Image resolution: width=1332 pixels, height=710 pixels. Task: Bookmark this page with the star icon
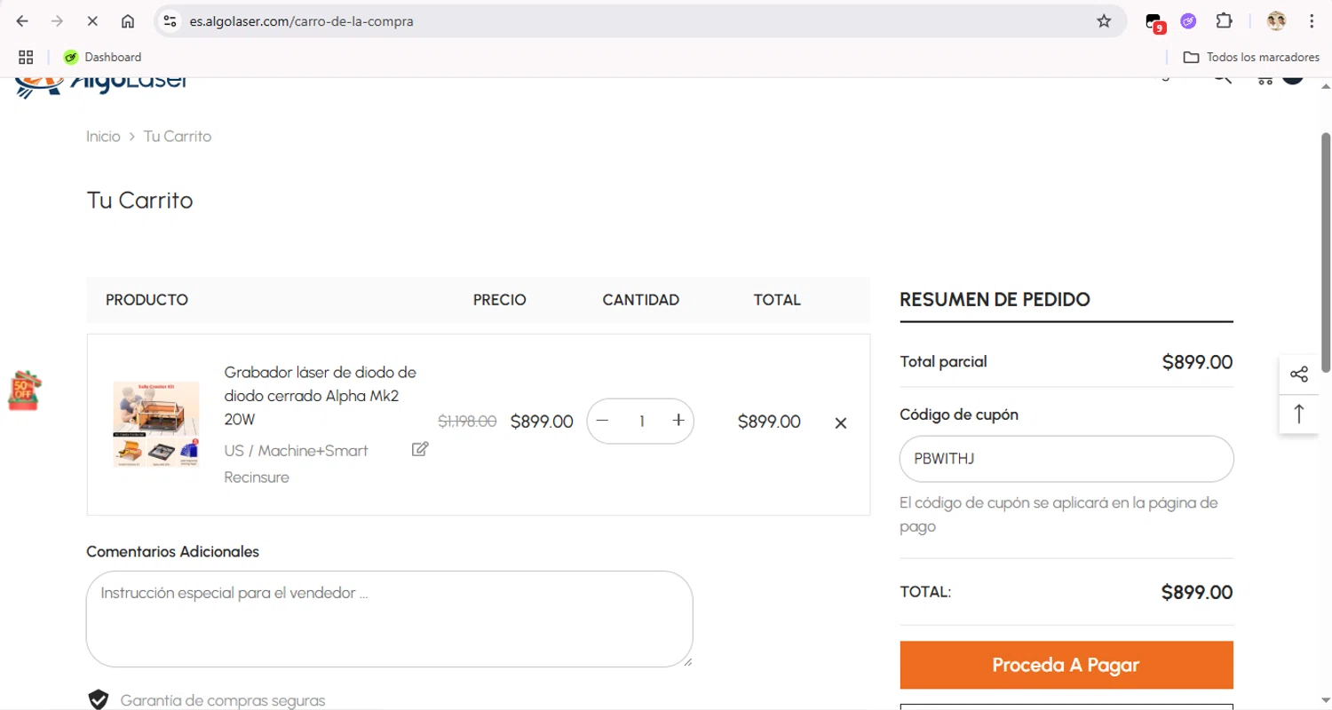click(1104, 21)
